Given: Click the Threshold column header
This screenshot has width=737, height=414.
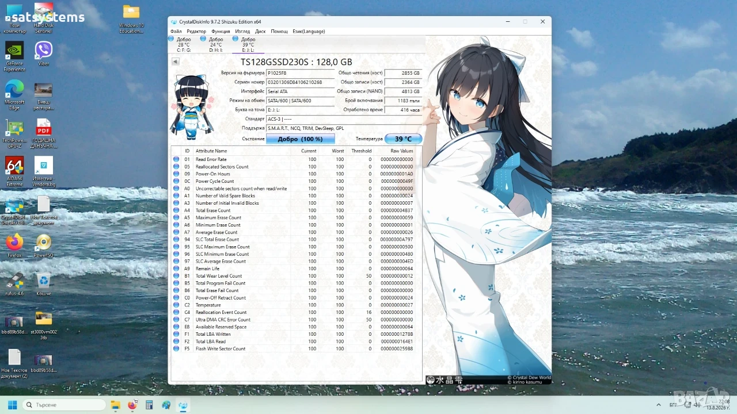Looking at the screenshot, I should (x=362, y=151).
